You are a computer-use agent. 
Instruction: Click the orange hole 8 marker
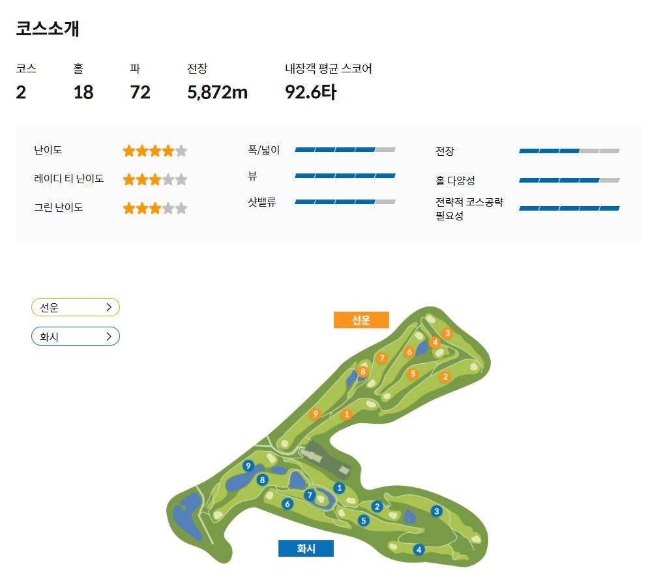[x=363, y=372]
